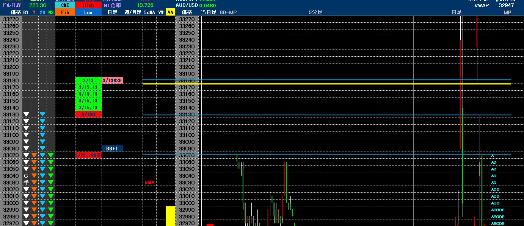Click the VWAP value 32947
Viewport: 524px width, 226px height.
507,5
